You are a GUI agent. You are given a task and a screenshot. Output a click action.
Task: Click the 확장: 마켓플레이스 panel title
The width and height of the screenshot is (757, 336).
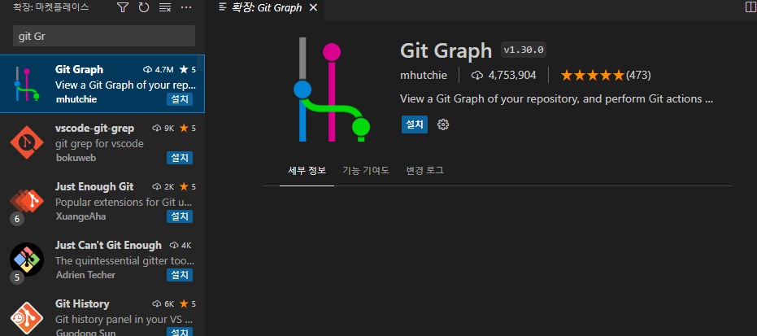51,7
